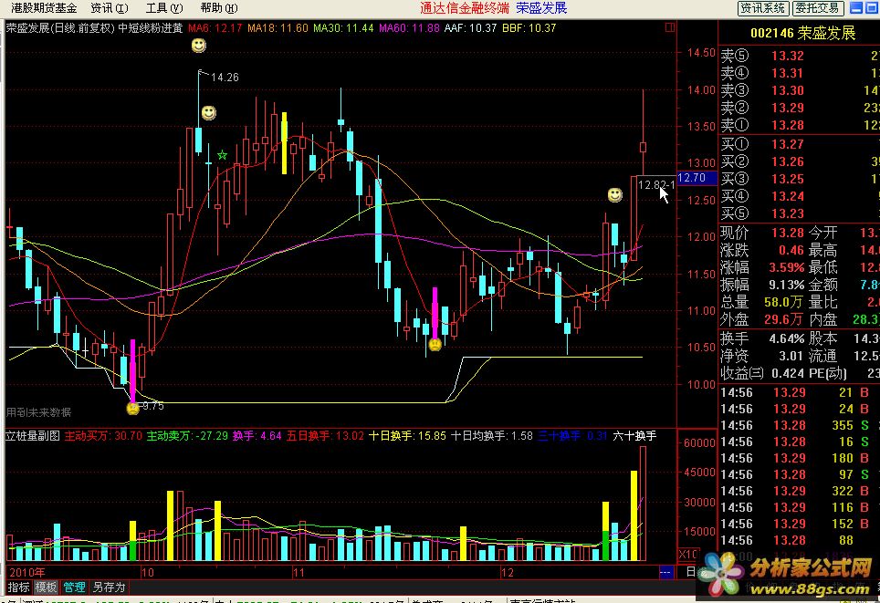Click the 涨幅 3.59% value
Image resolution: width=880 pixels, height=603 pixels.
[x=786, y=267]
